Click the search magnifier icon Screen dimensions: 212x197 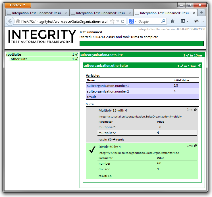pos(163,21)
